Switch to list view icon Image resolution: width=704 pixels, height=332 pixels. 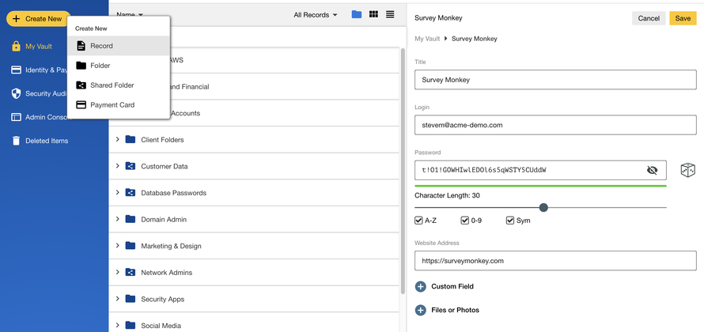390,14
